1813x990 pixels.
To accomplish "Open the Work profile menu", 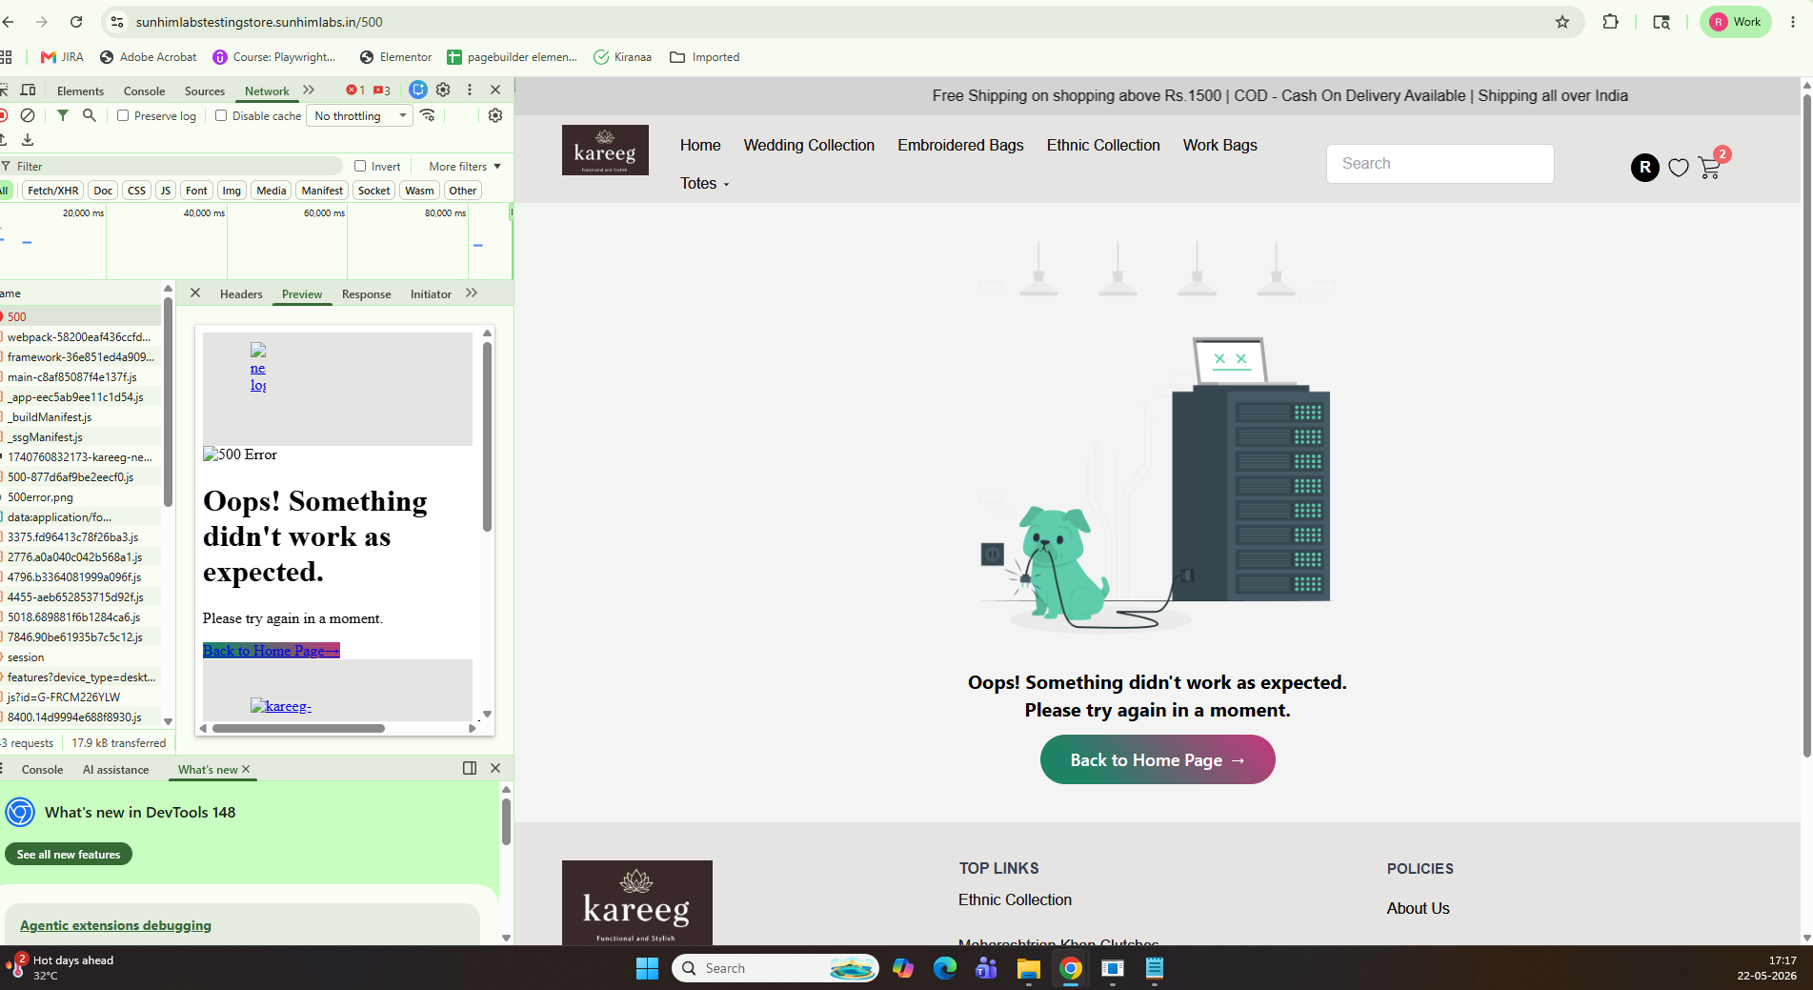I will 1736,22.
